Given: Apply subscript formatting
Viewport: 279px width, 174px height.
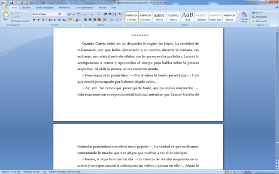Looking at the screenshot, I should click(55, 20).
